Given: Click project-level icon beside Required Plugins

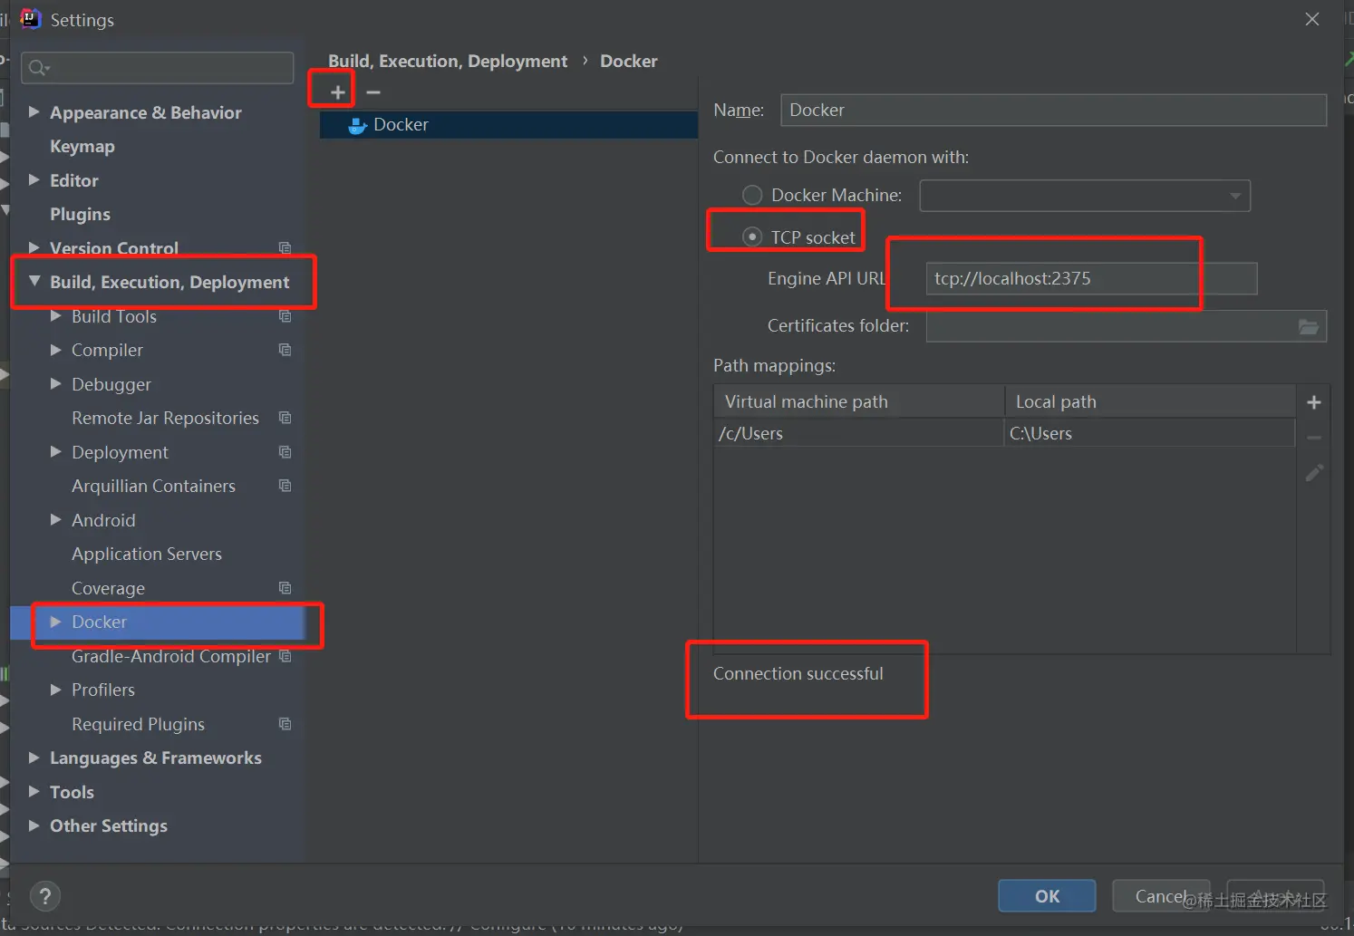Looking at the screenshot, I should pos(285,724).
